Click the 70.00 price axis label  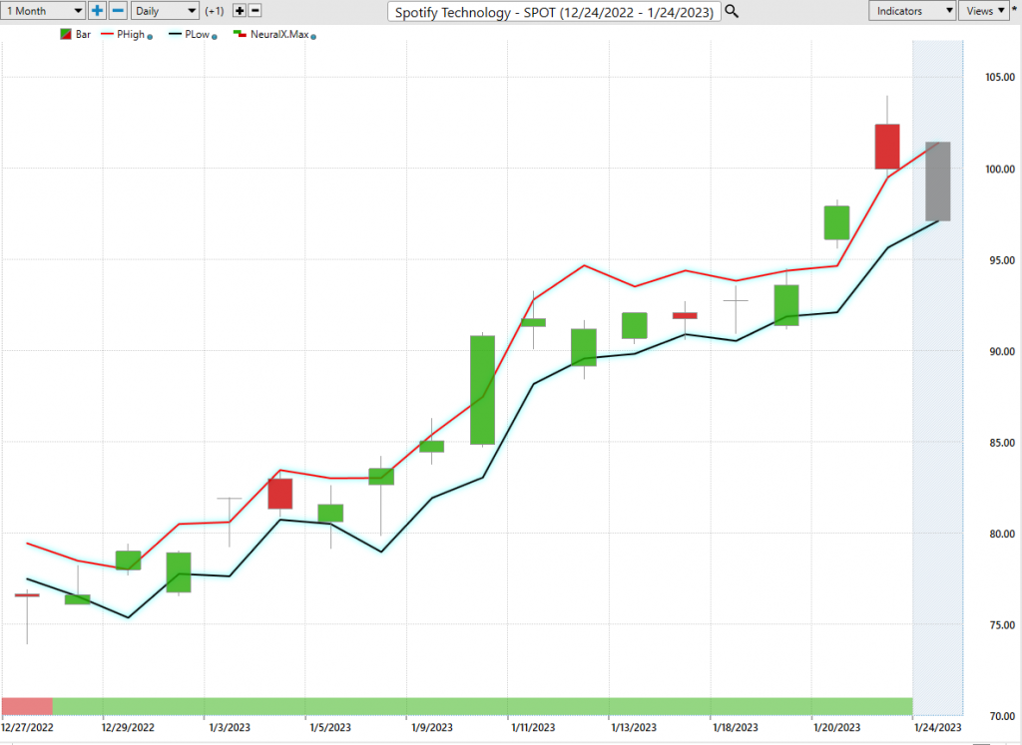click(1002, 716)
